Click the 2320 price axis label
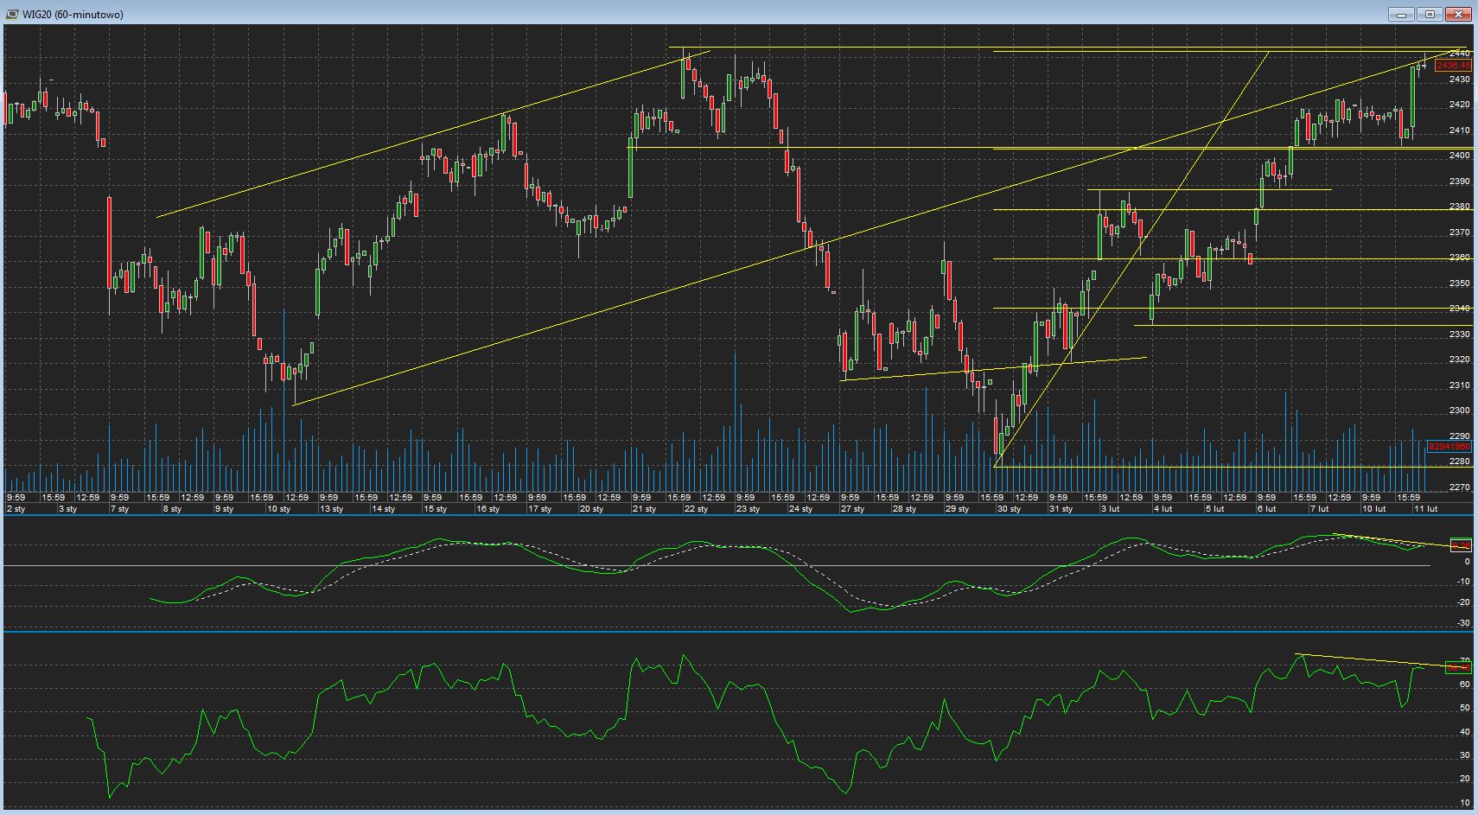1478x815 pixels. (x=1459, y=360)
